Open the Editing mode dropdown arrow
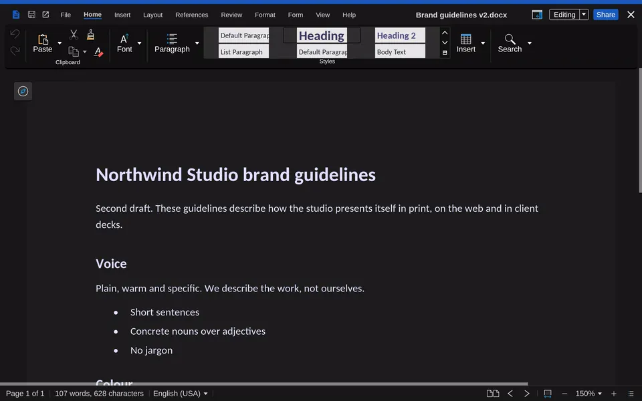 coord(584,15)
